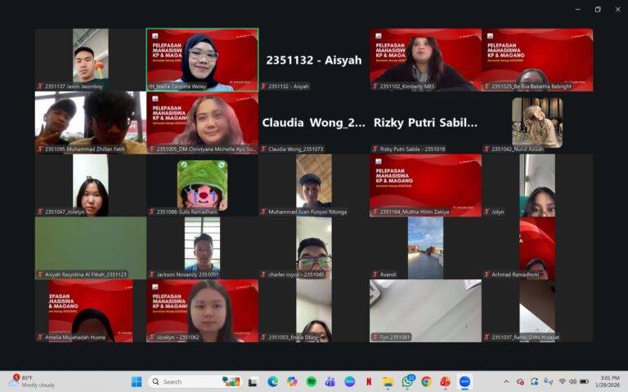Click muted mic icon beside Rizky Putri Sabila - 2351019
Image resolution: width=628 pixels, height=392 pixels.
point(375,149)
